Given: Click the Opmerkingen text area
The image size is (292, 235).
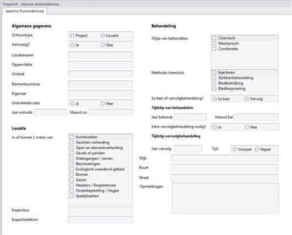Looking at the screenshot, I should tap(225, 198).
